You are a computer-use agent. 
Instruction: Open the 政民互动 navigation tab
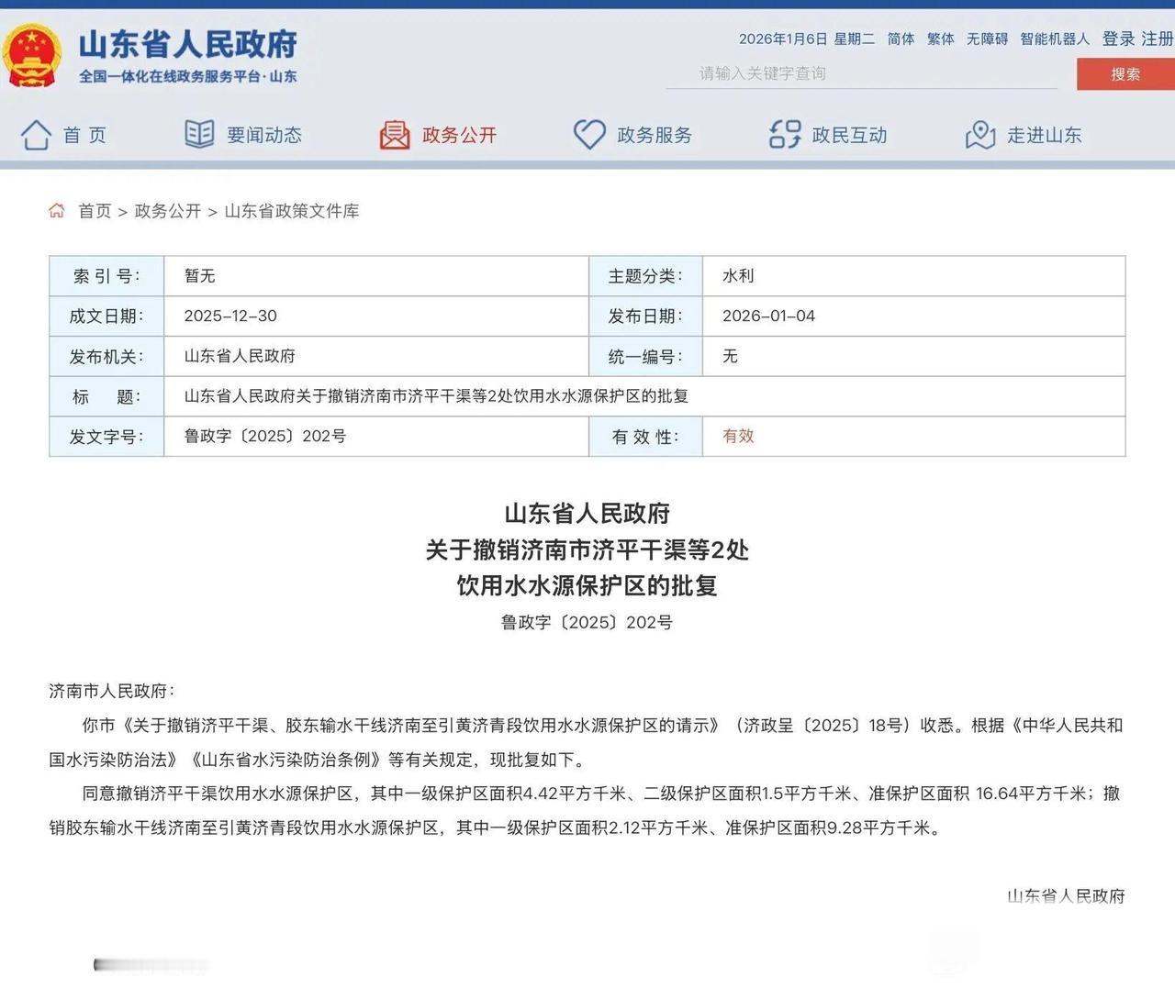pyautogui.click(x=828, y=135)
